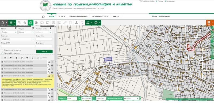The image size is (214, 103).
Task: Toggle the Текущ изглед на картата checkbox
Action: (x=2, y=50)
